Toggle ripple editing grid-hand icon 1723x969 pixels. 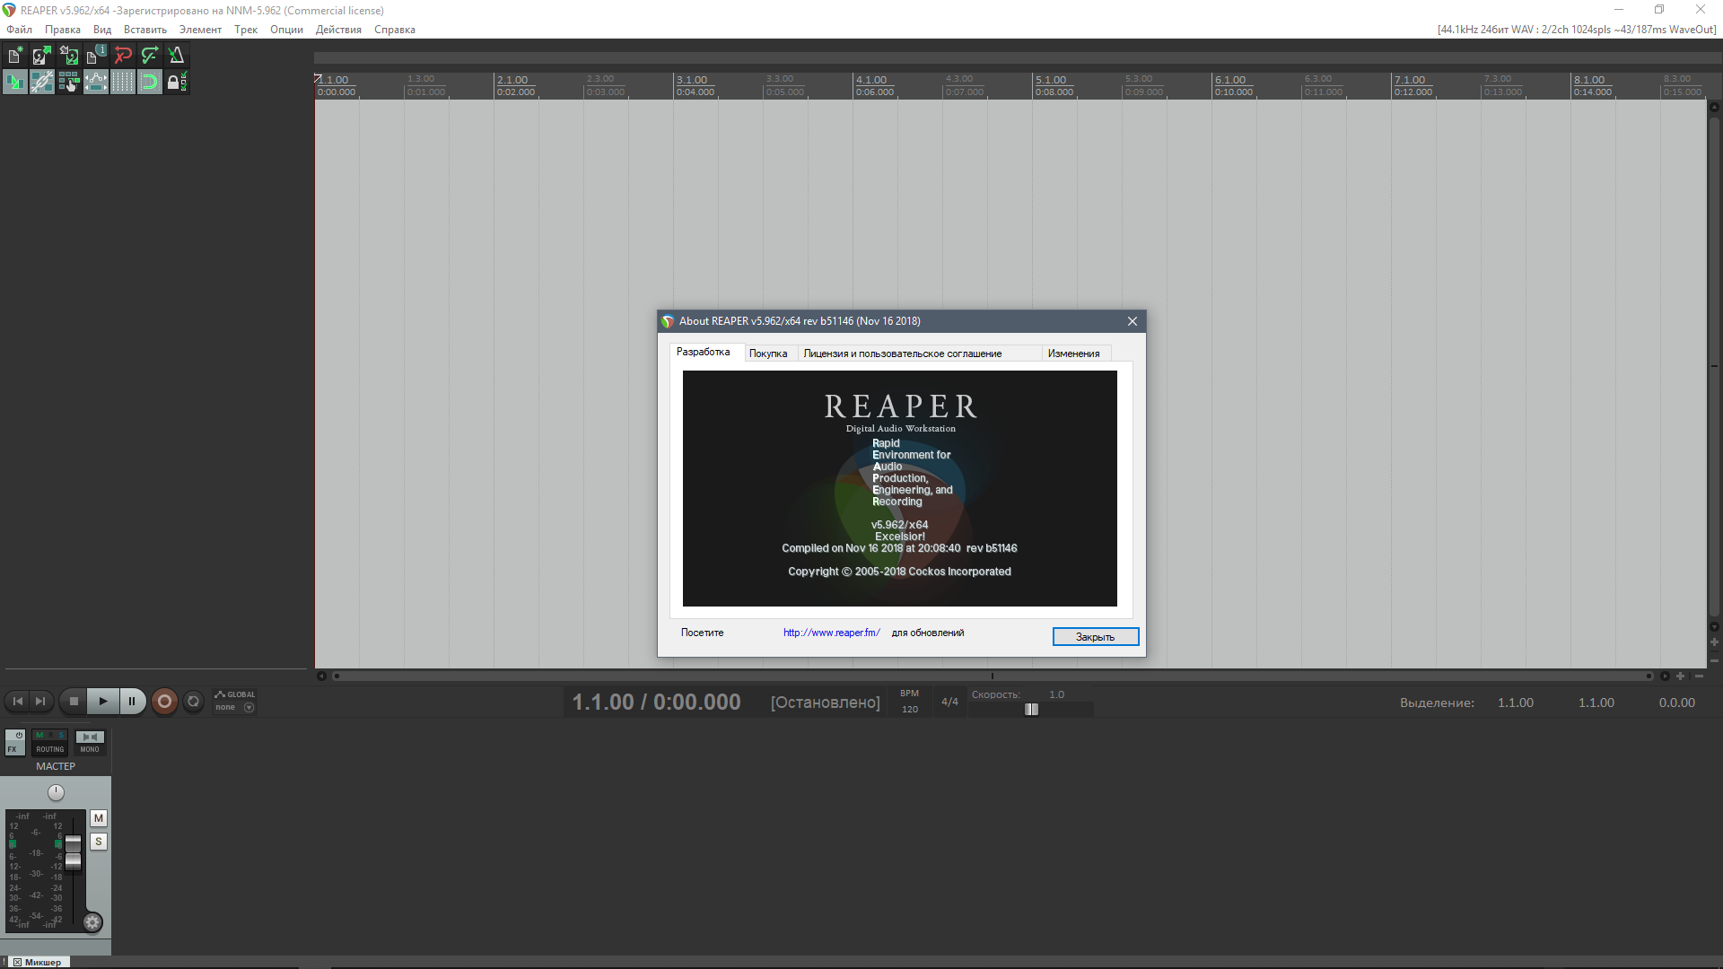tap(69, 83)
